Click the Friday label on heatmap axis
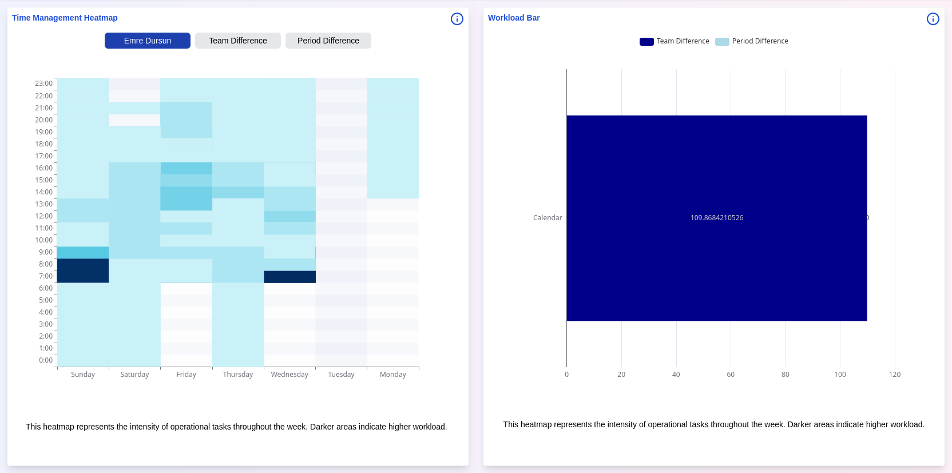The width and height of the screenshot is (952, 473). (186, 375)
